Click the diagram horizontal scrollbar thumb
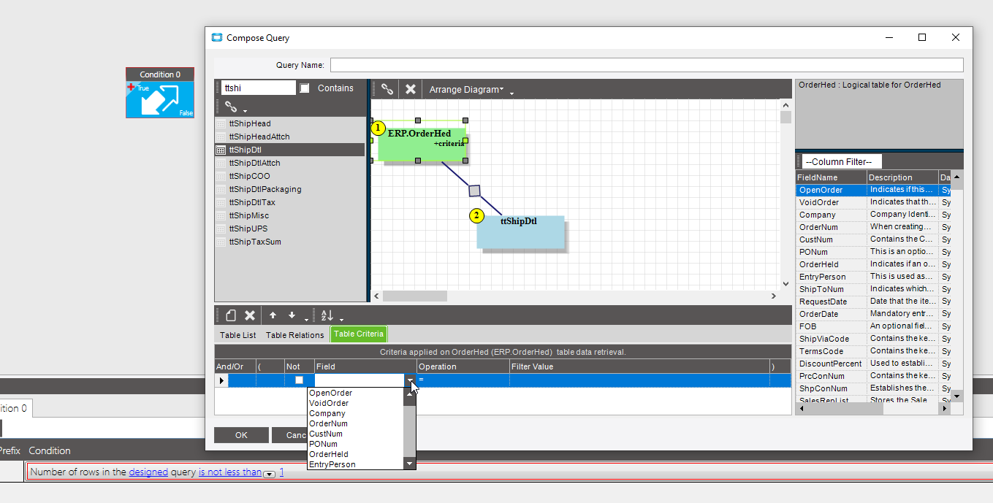 pos(414,296)
